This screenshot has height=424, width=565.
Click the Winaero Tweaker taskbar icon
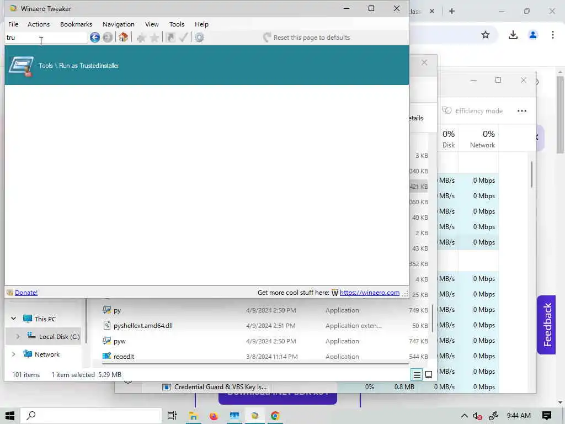[255, 416]
